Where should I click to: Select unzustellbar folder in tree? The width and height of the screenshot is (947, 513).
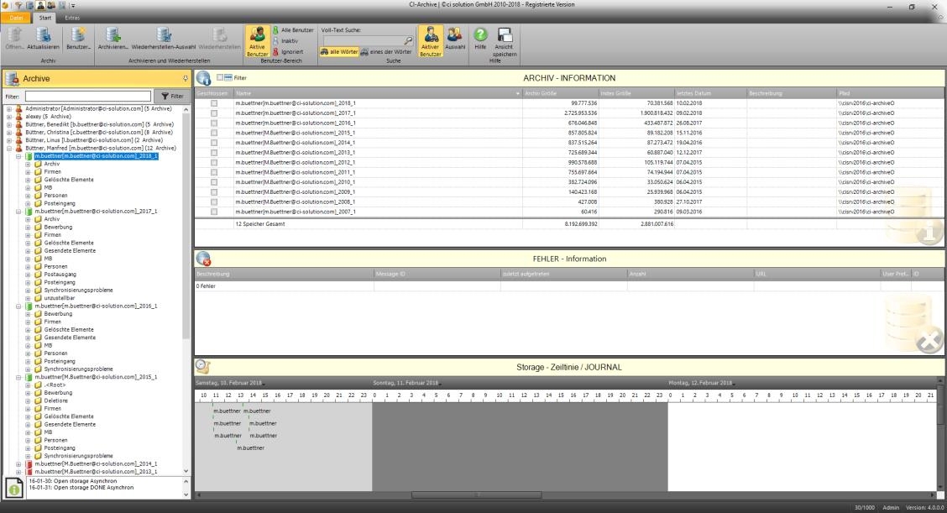[x=59, y=298]
